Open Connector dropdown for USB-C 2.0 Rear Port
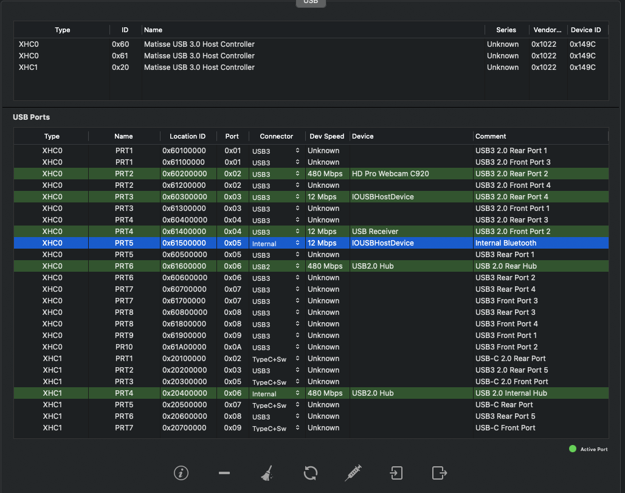This screenshot has height=493, width=625. point(297,359)
